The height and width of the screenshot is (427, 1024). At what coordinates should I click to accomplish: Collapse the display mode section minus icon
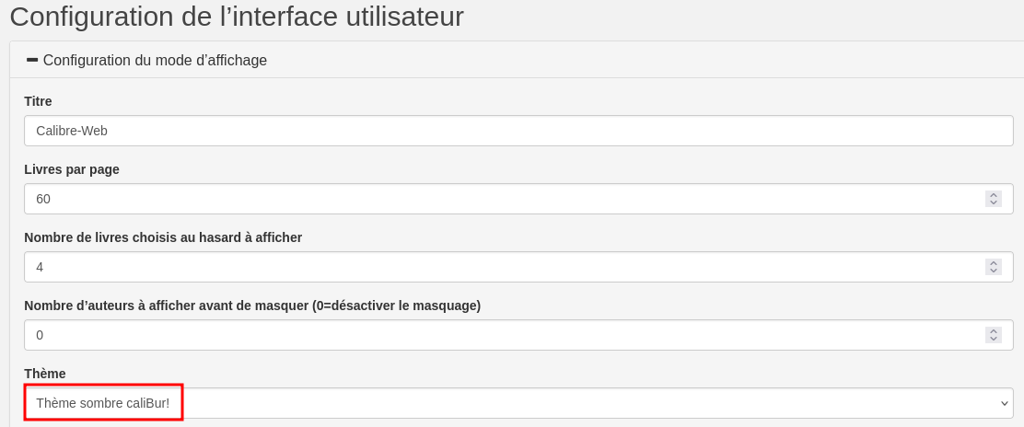[x=32, y=60]
